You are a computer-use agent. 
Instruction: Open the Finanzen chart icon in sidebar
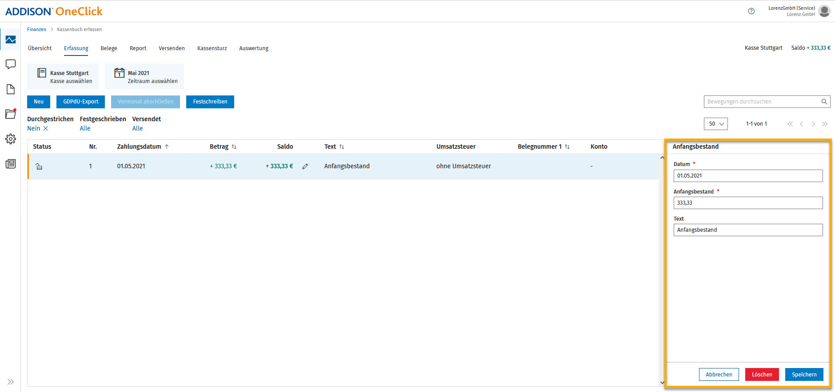point(11,40)
